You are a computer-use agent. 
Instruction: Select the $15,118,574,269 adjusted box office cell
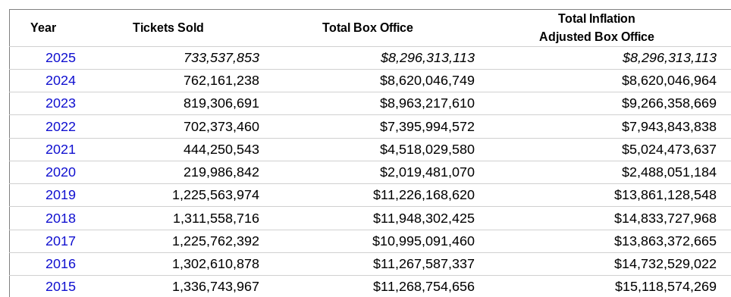[666, 286]
